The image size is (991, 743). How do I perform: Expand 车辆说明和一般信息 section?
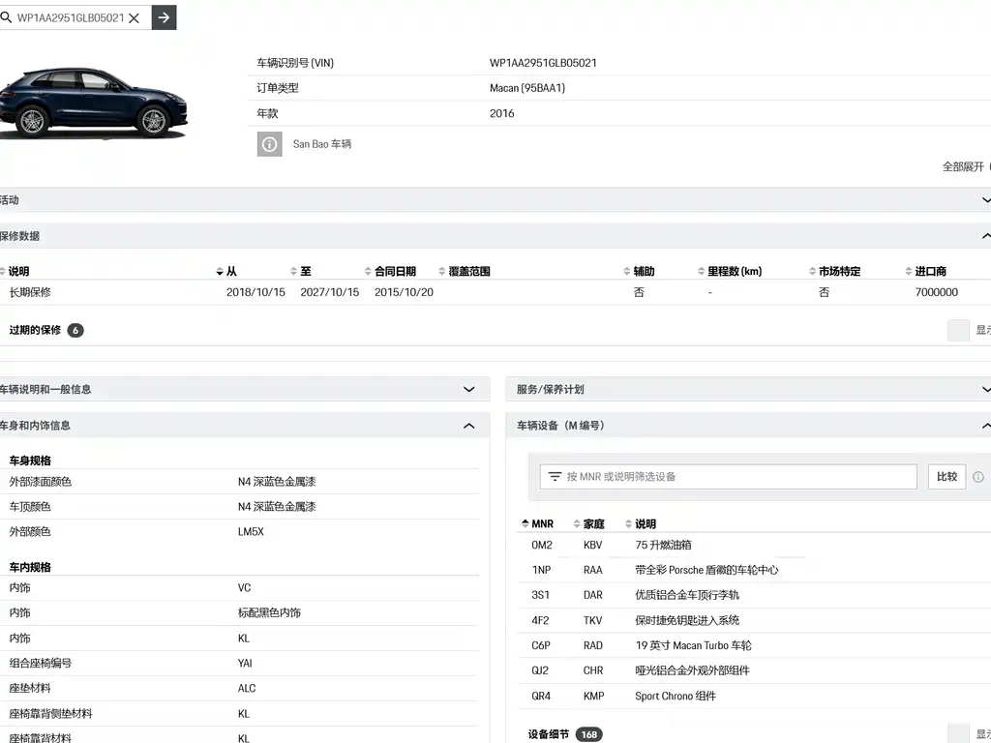tap(469, 390)
